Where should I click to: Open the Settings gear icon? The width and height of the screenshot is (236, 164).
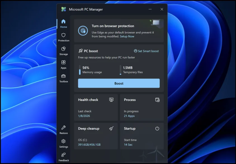[x=63, y=141]
